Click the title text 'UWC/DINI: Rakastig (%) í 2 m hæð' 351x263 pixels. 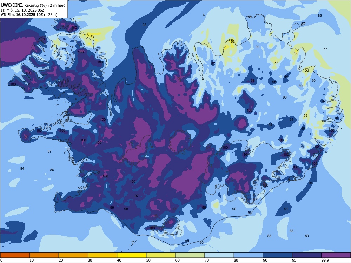tap(33, 5)
